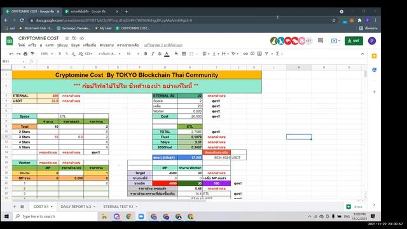Open the comment history icon

[x=321, y=41]
